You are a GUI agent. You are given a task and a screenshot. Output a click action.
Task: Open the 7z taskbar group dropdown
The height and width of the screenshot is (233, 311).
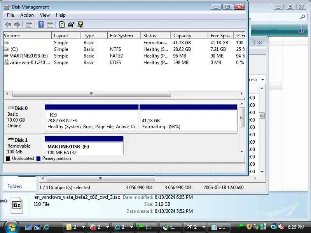[x=204, y=227]
